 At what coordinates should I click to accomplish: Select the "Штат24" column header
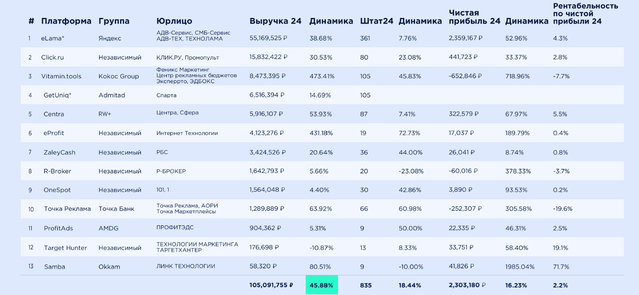[377, 21]
